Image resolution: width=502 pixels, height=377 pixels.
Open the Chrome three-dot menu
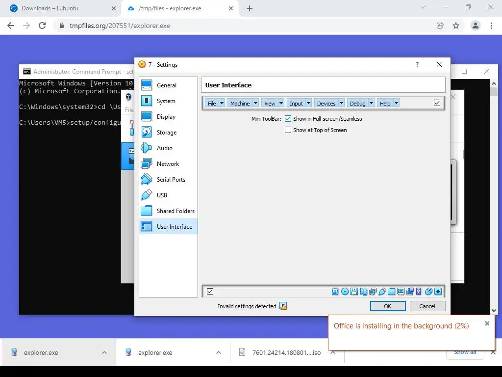point(491,26)
